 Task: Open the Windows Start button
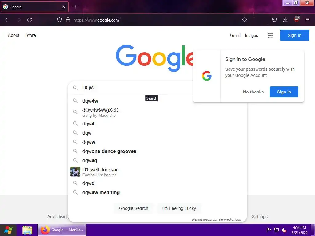tap(8, 230)
